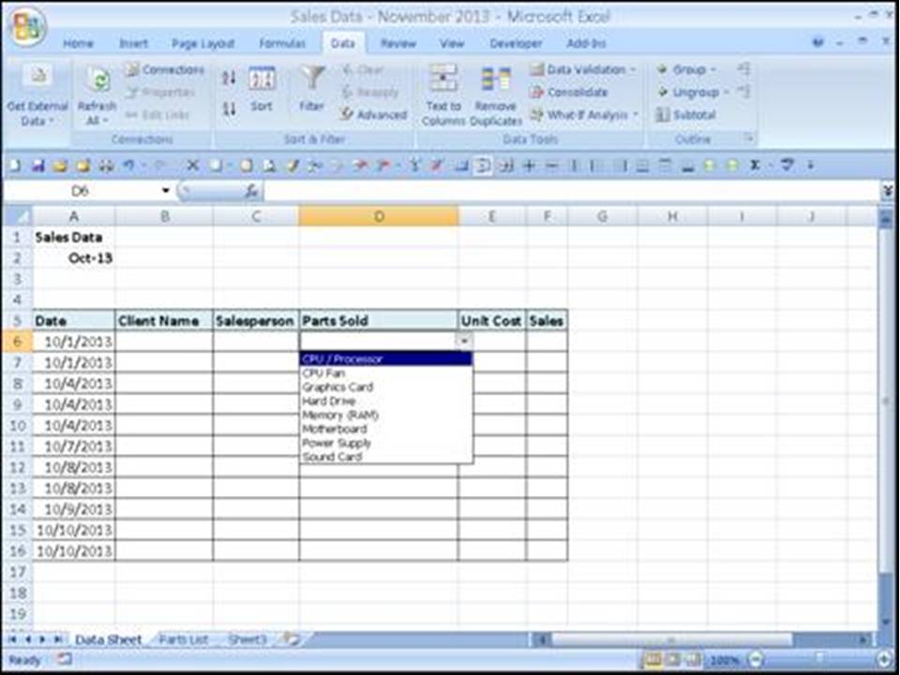Select column D header

pyautogui.click(x=378, y=217)
